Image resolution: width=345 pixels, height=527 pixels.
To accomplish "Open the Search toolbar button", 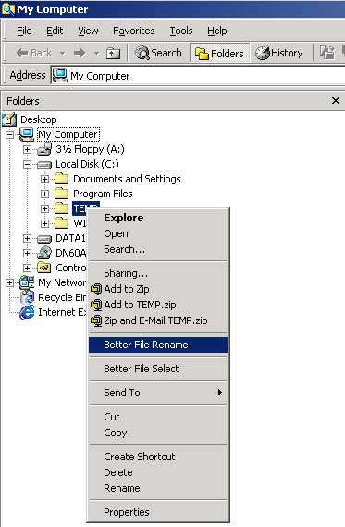I will [x=158, y=53].
